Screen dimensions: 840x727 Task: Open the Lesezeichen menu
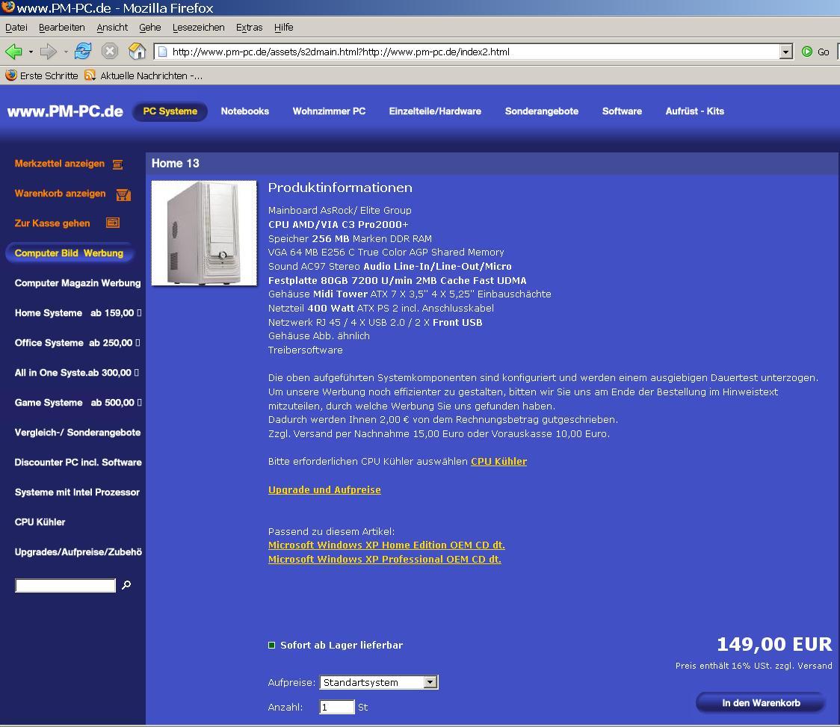(x=198, y=28)
